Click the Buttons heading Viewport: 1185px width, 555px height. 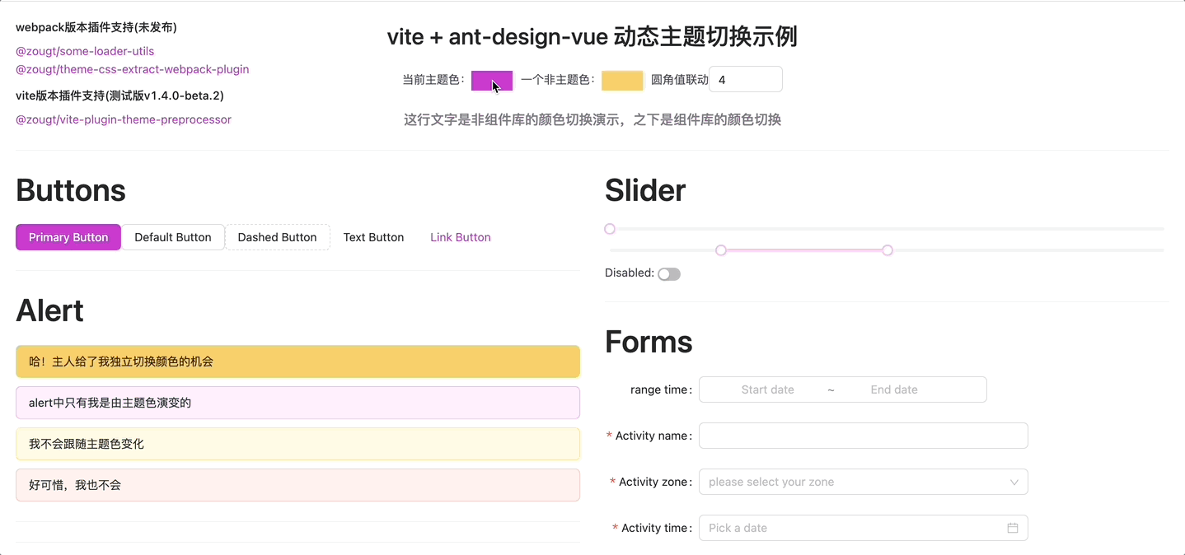pyautogui.click(x=71, y=190)
